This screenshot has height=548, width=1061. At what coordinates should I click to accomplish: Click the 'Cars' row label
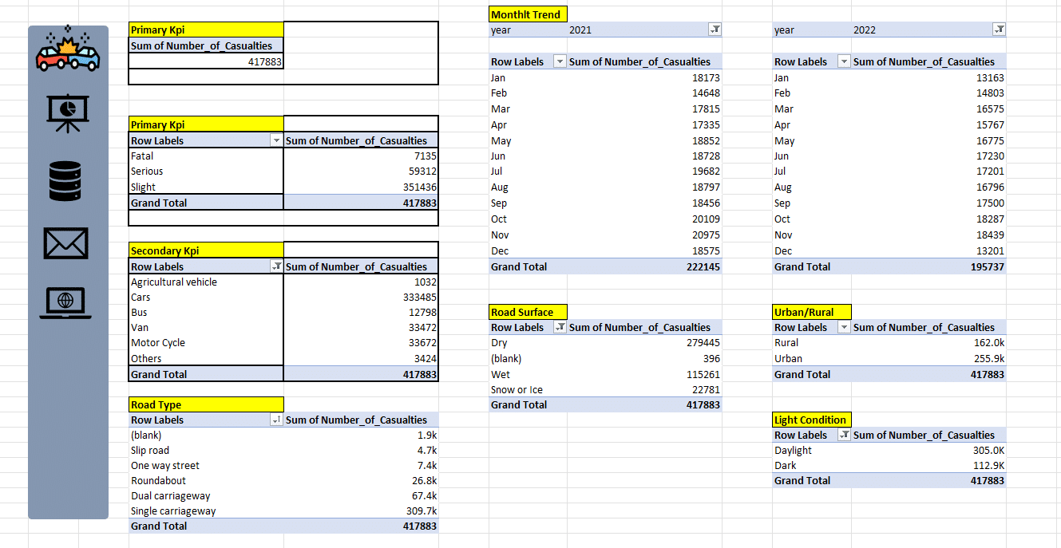click(x=141, y=297)
